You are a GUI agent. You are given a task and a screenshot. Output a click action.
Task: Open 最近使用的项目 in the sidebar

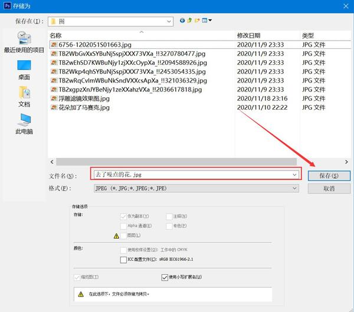(24, 42)
